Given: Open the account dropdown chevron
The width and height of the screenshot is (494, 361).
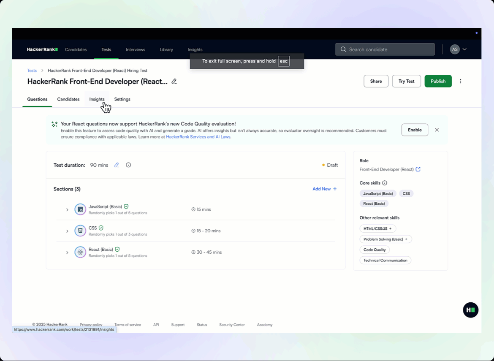Looking at the screenshot, I should 464,49.
